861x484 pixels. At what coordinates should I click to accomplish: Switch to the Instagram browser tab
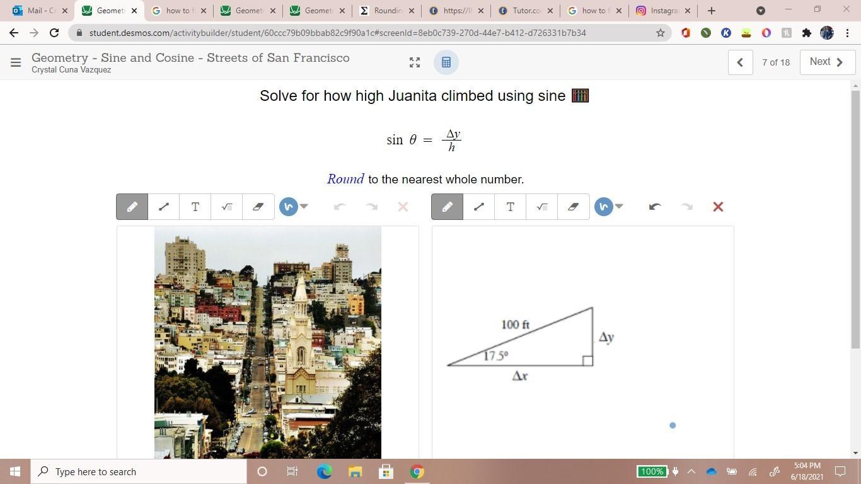pyautogui.click(x=661, y=11)
